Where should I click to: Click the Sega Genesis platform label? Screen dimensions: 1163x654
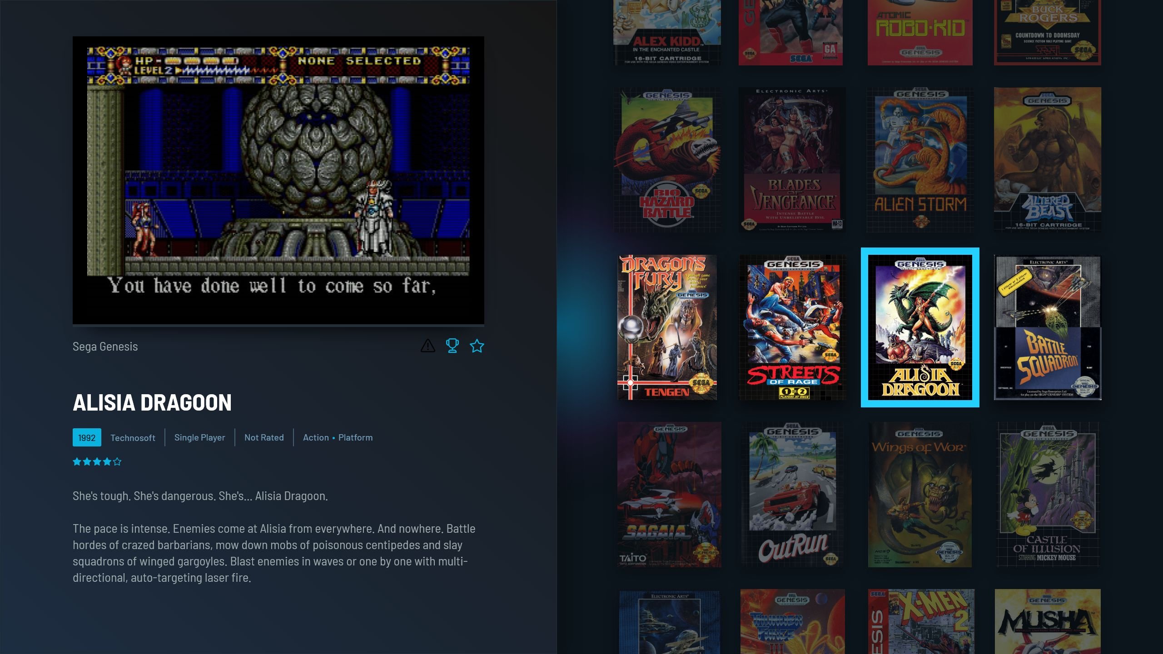tap(105, 347)
